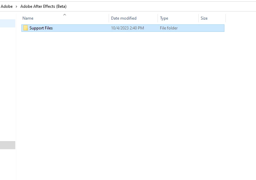Expand the chevron after Adobe breadcrumb

pos(16,6)
